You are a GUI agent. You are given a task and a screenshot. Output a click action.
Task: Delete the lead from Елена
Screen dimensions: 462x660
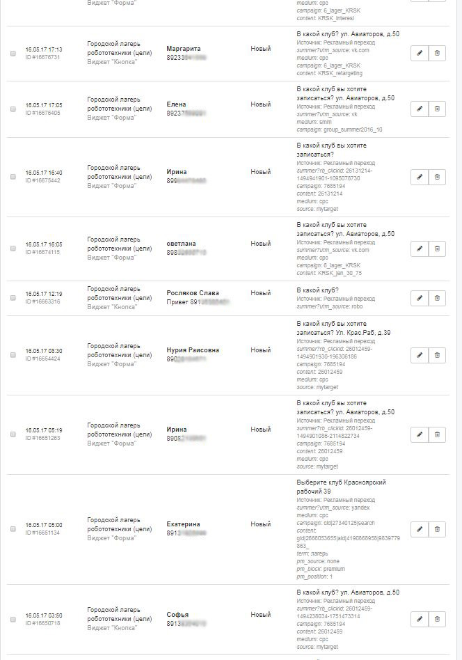tap(437, 109)
